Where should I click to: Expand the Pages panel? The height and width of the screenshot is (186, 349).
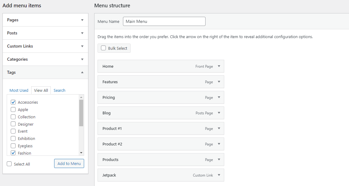45,20
